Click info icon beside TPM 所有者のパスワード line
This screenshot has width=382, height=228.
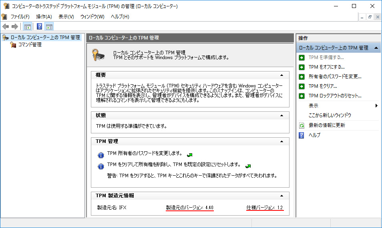tap(101, 155)
